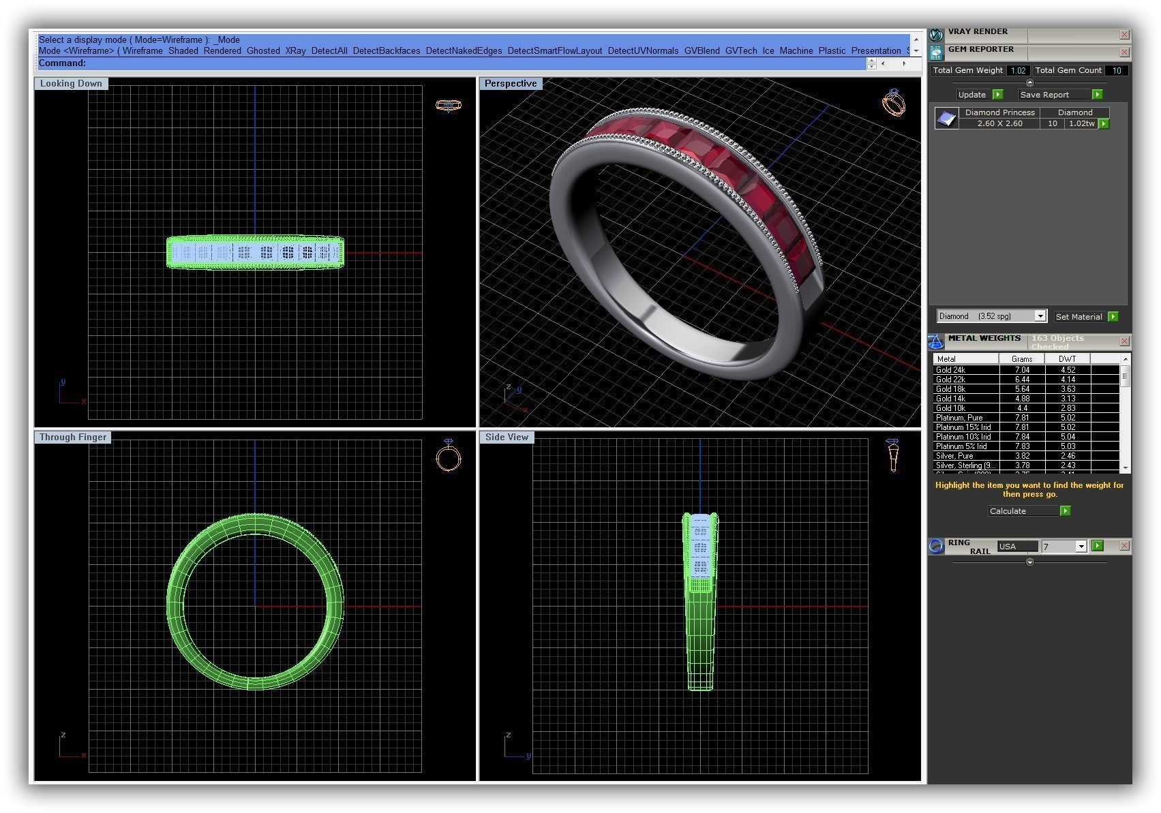
Task: Click the Ring Rail circle icon
Action: click(936, 546)
